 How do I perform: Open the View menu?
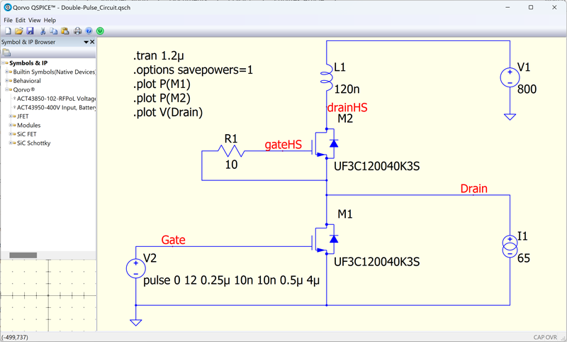click(34, 21)
